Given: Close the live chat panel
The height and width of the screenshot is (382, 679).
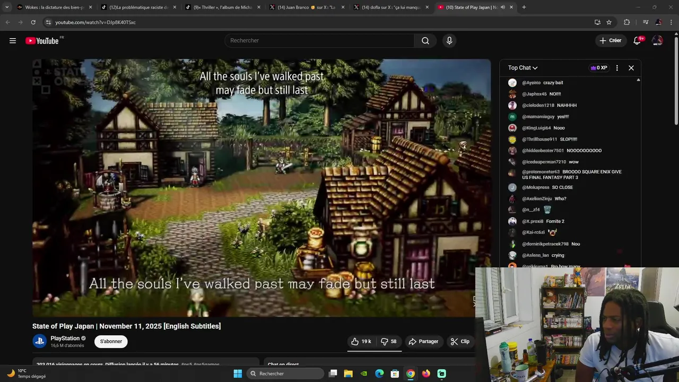Looking at the screenshot, I should (631, 68).
